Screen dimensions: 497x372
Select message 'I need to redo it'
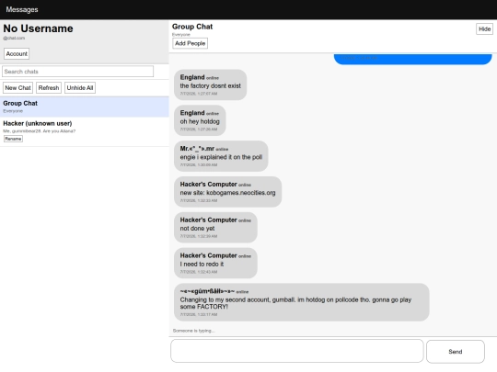215,264
